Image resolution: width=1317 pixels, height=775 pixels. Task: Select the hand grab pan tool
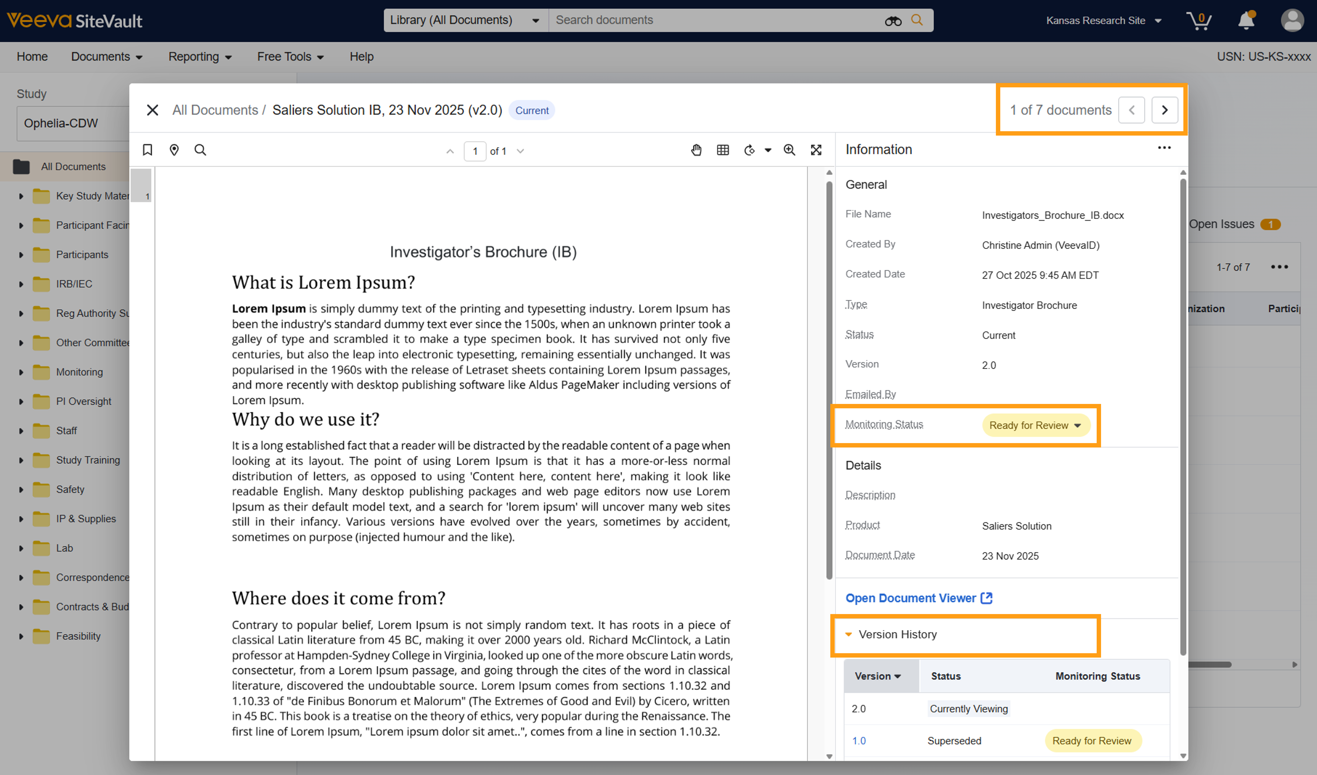point(696,150)
